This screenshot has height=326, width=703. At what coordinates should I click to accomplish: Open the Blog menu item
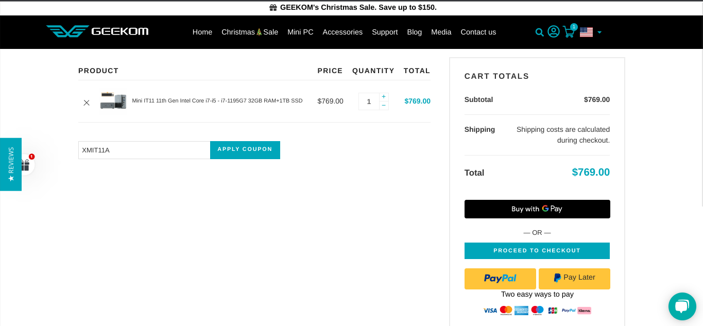point(415,32)
